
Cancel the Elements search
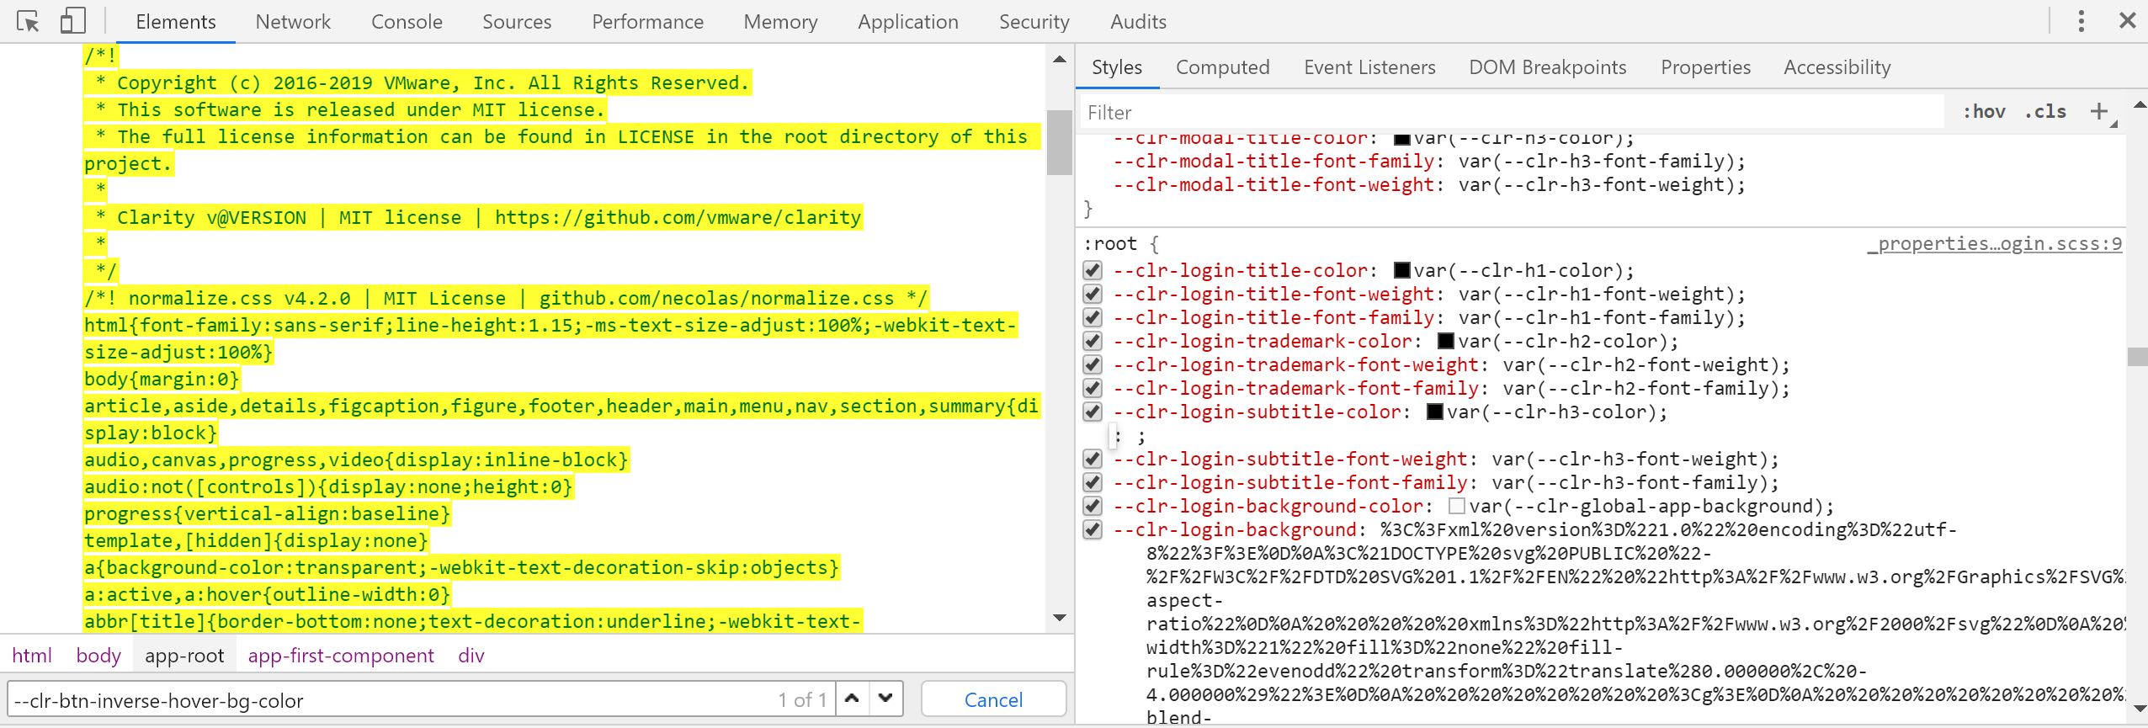[x=993, y=699]
